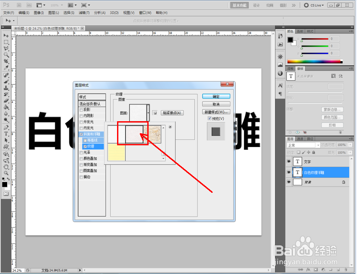
Task: Open the Character panel icon
Action: [x=280, y=85]
